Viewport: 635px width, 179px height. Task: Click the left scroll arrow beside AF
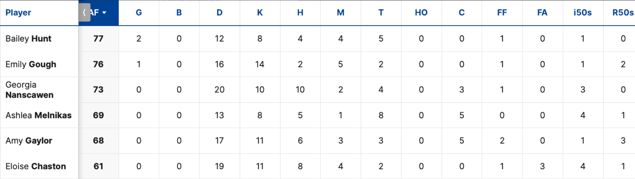[84, 13]
